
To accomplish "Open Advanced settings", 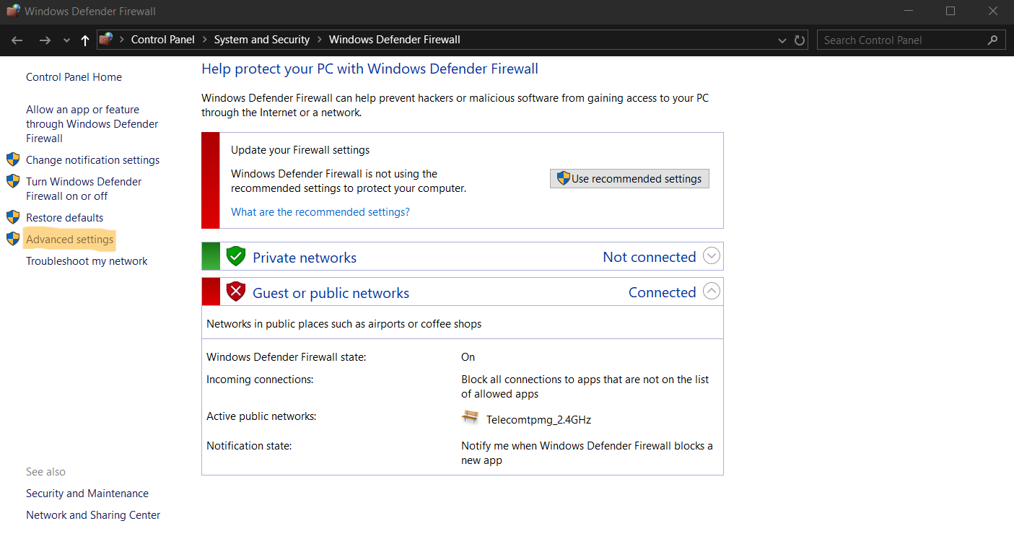I will (69, 240).
